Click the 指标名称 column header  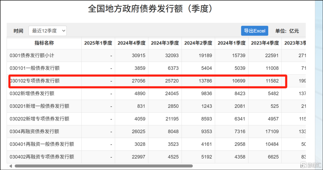(x=44, y=43)
